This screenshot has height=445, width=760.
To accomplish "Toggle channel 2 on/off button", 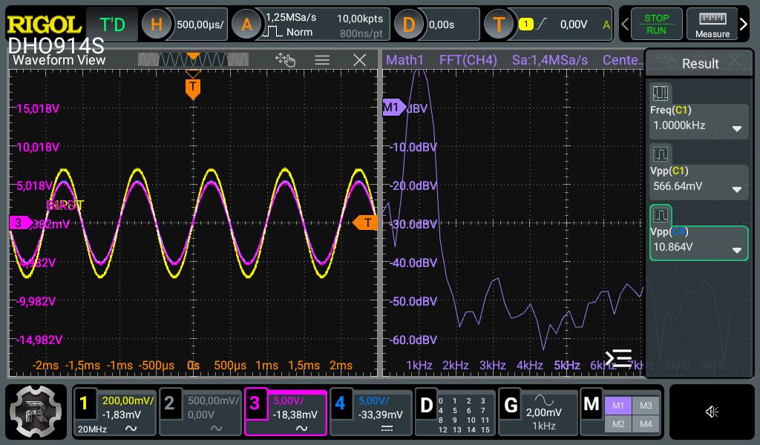I will coord(169,403).
